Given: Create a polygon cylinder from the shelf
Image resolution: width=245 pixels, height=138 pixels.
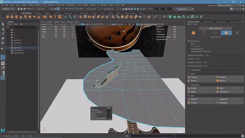Looking at the screenshot, I should (x=16, y=17).
